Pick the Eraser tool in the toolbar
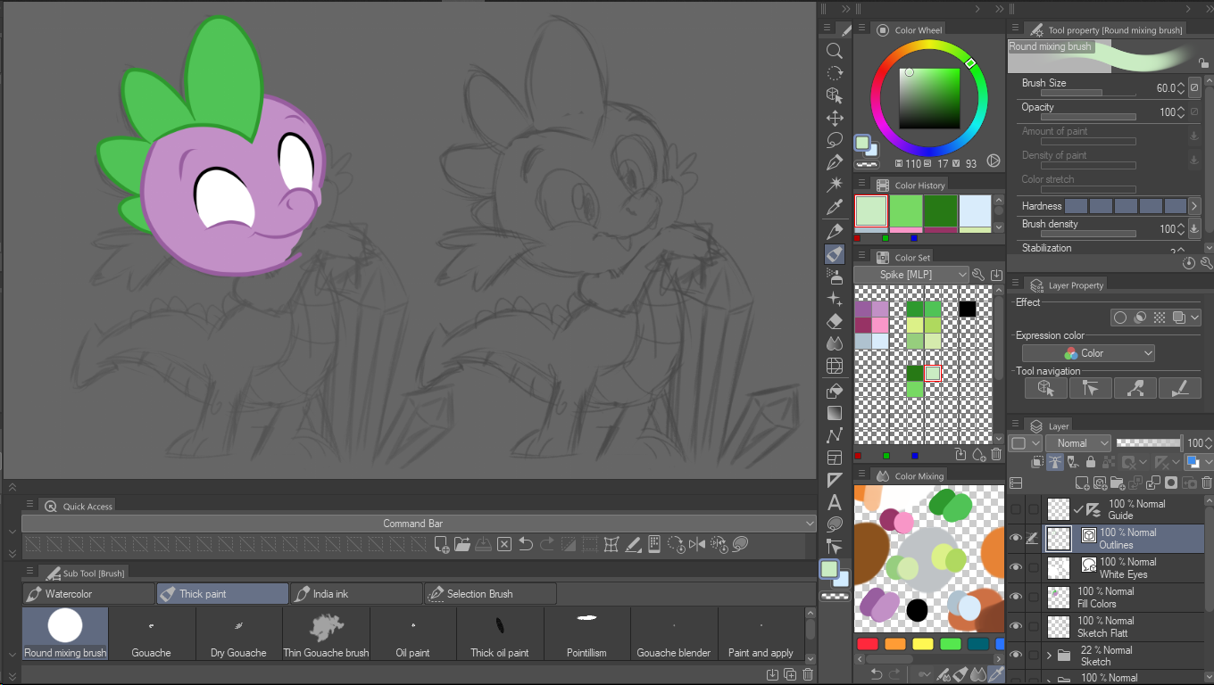Viewport: 1214px width, 685px height. click(835, 321)
